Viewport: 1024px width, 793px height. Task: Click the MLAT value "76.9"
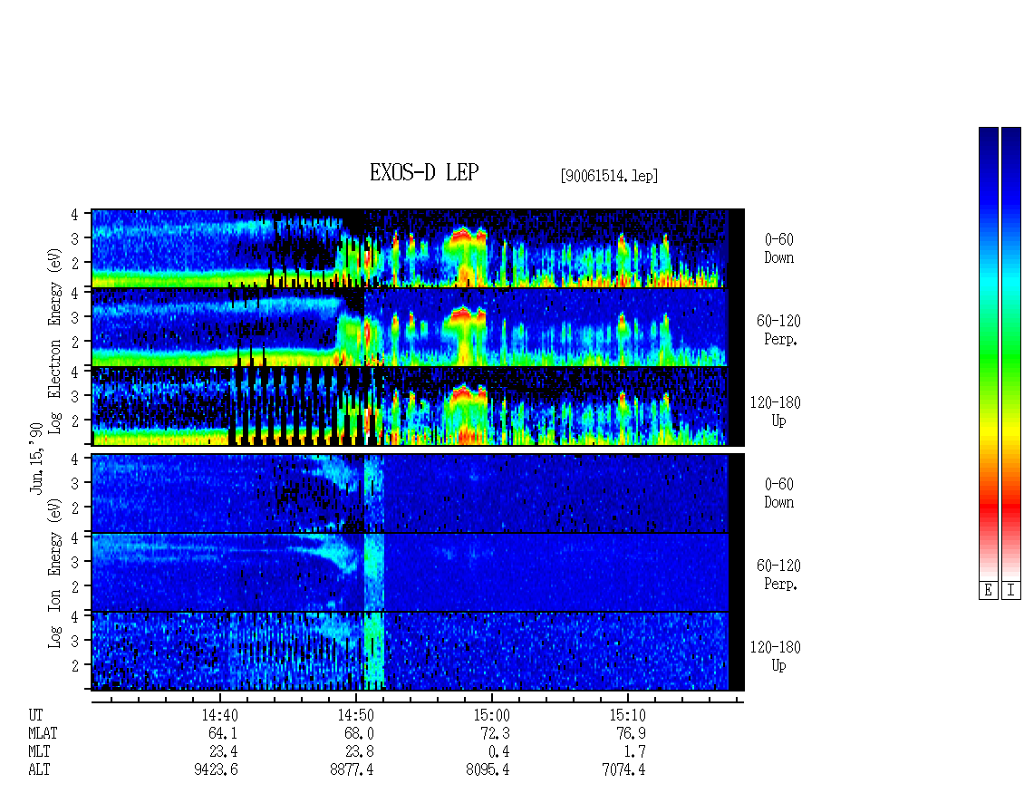(x=632, y=733)
